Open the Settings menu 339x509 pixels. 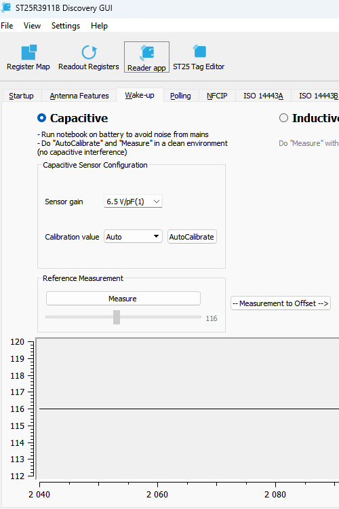[66, 26]
